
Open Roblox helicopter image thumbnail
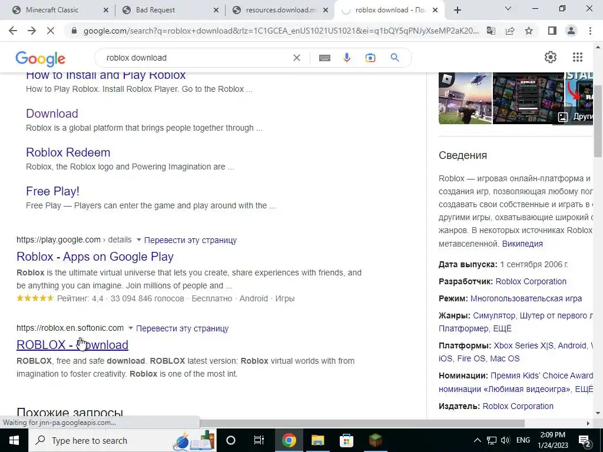tap(465, 98)
